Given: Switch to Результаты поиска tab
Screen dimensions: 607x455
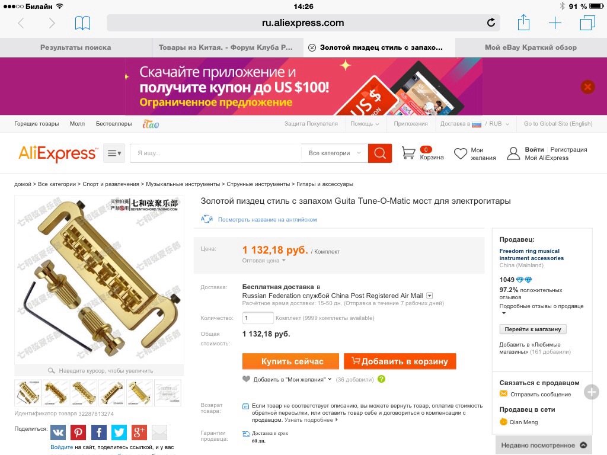Looking at the screenshot, I should pyautogui.click(x=76, y=47).
